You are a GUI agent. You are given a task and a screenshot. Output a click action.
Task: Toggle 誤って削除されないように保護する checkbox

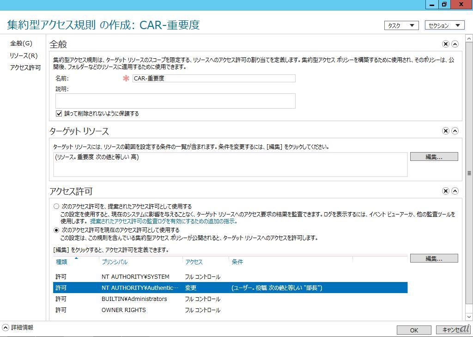59,113
